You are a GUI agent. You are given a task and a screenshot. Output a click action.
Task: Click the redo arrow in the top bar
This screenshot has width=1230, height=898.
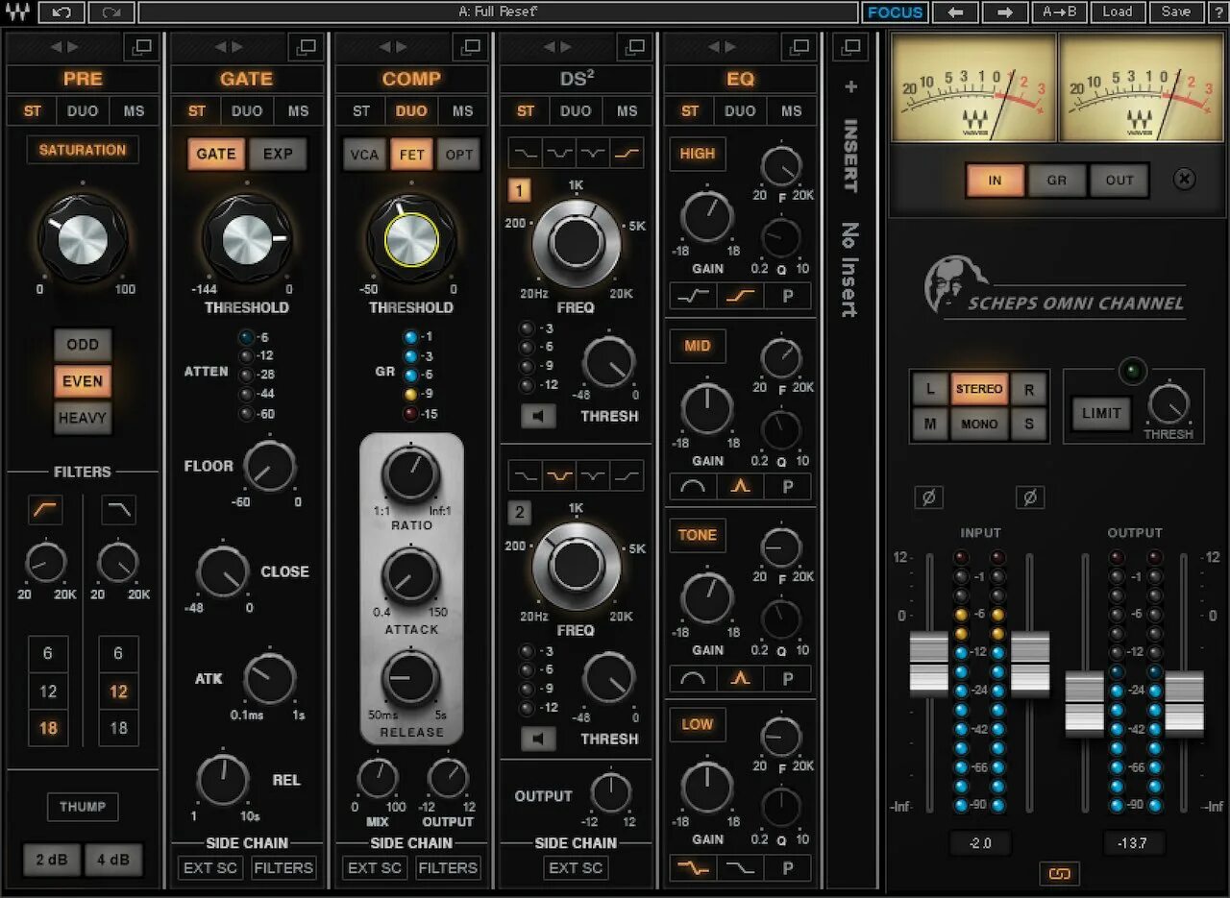[111, 12]
